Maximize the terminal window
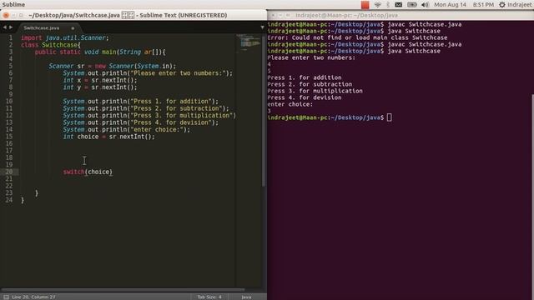Image resolution: width=534 pixels, height=300 pixels. [x=288, y=15]
